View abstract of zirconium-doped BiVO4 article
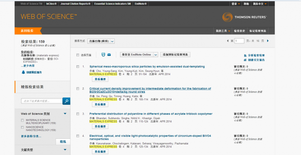Viewport: 301px width, 155px height. (100, 152)
